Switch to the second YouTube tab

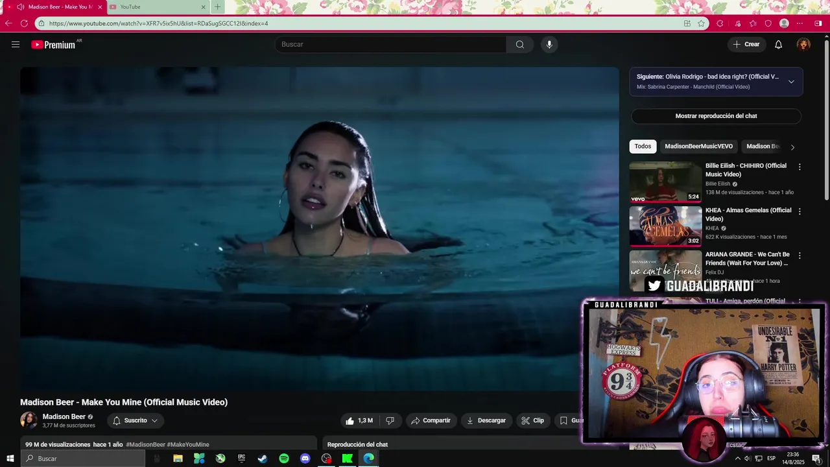[158, 7]
